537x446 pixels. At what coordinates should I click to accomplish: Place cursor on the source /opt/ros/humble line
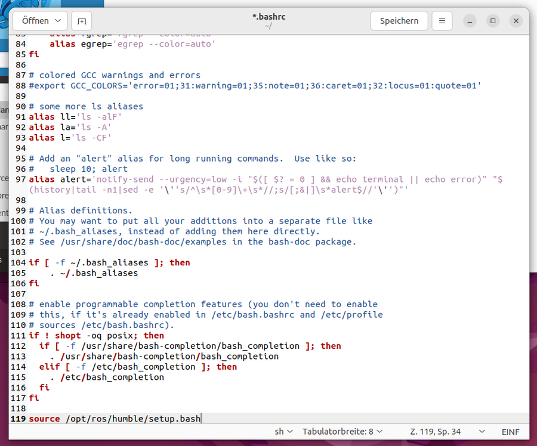[x=115, y=419]
